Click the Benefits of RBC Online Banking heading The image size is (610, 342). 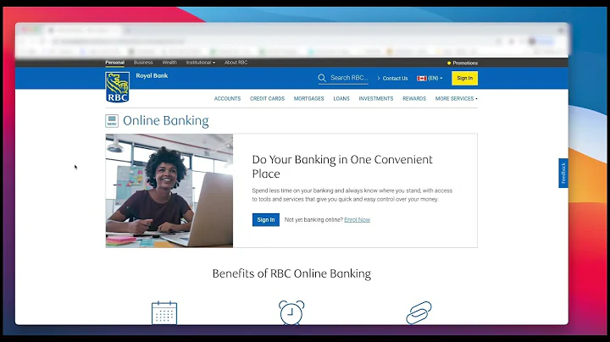click(291, 273)
